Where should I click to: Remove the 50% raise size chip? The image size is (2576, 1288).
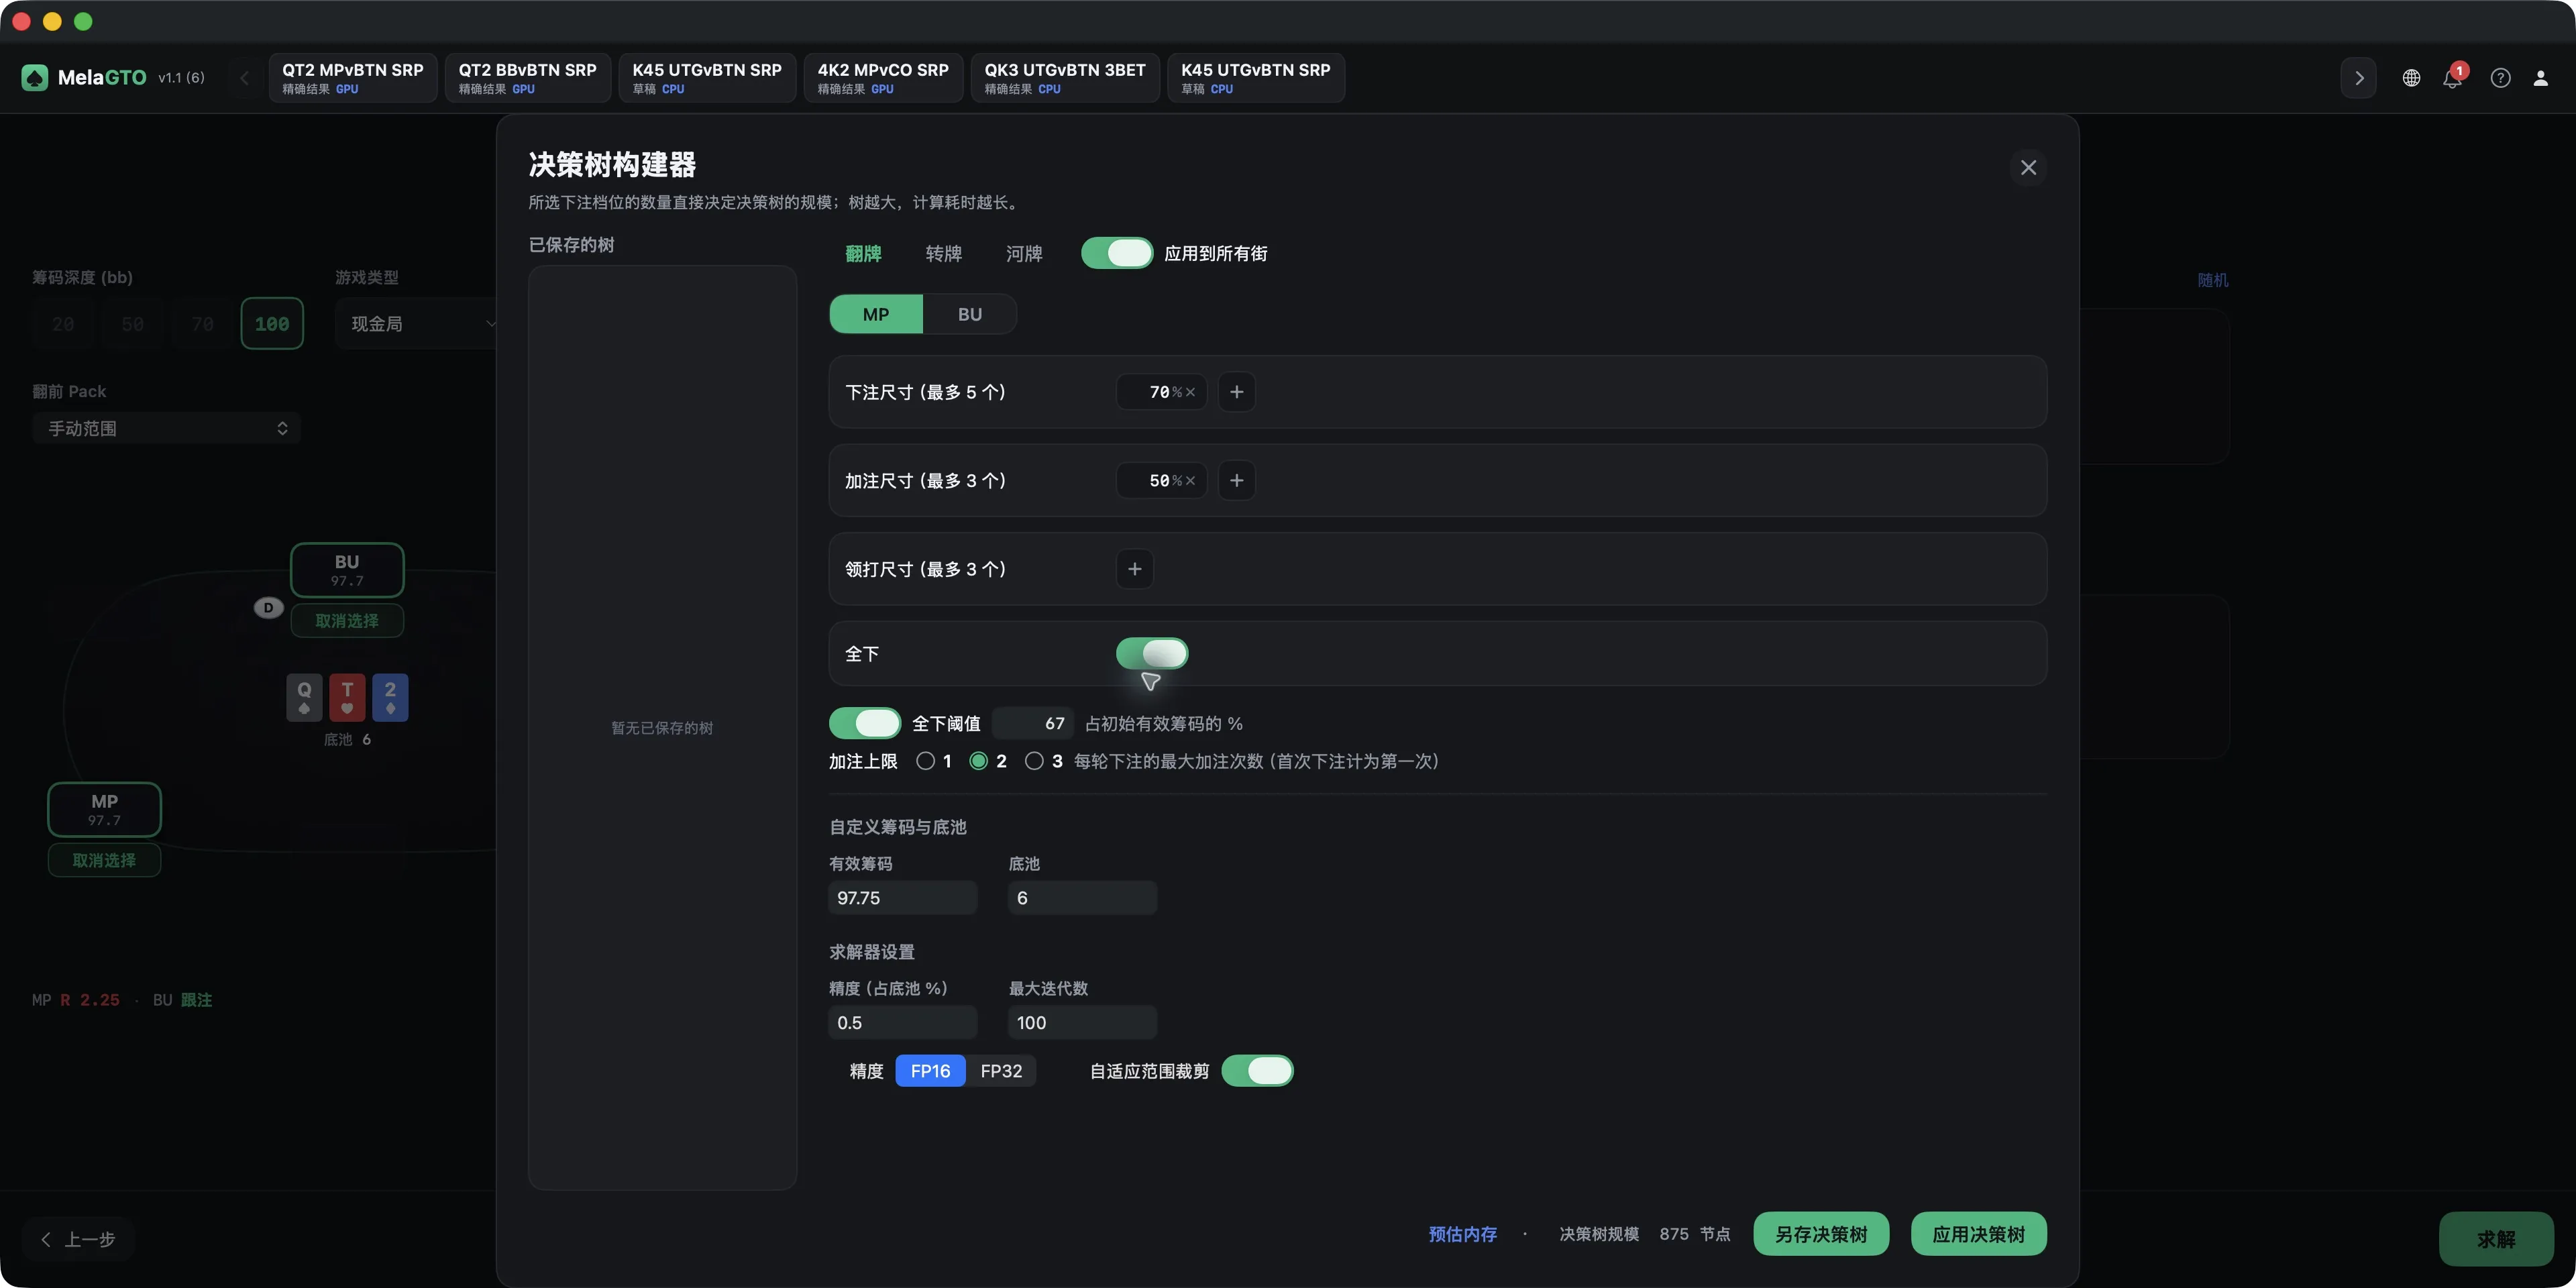point(1190,481)
